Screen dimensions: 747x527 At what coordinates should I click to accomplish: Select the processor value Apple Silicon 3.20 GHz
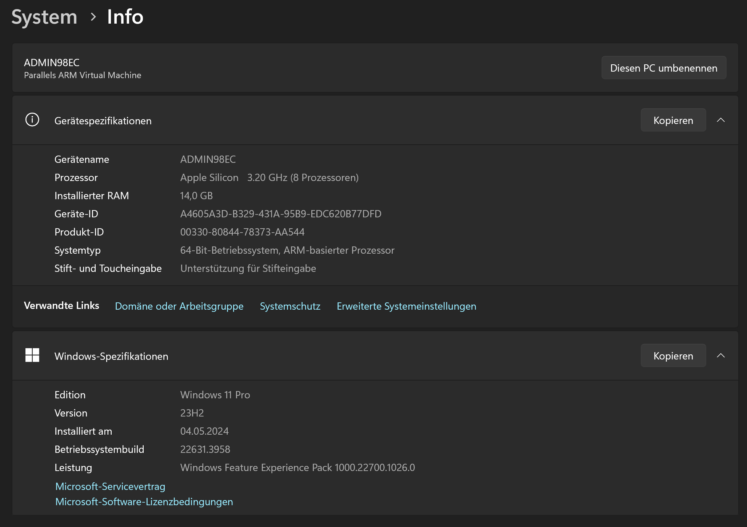269,177
